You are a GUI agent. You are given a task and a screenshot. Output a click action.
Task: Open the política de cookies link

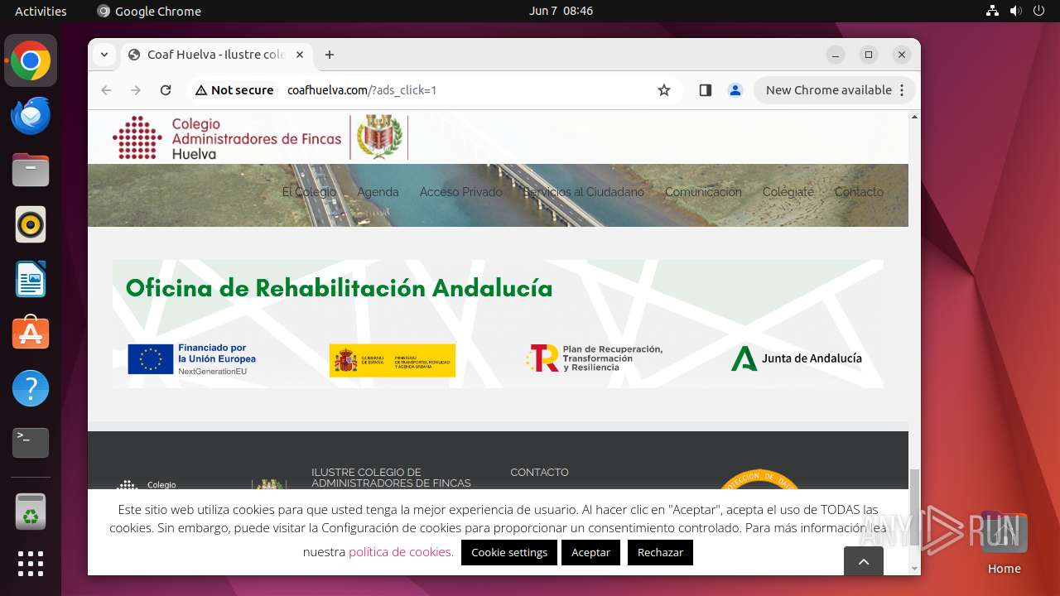pos(401,551)
